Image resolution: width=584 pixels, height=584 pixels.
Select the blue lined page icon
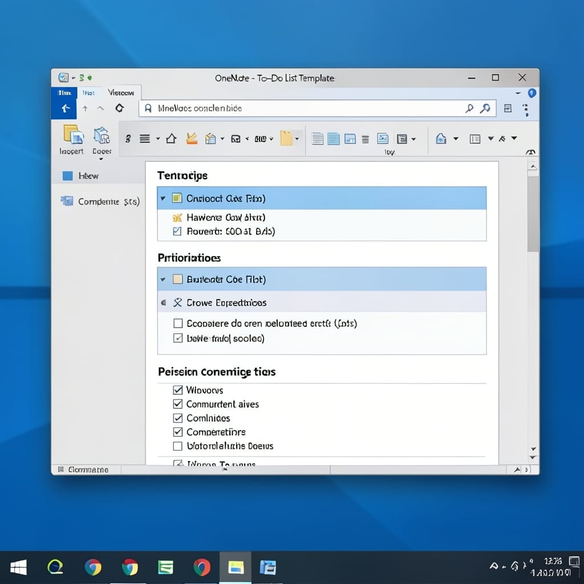click(x=333, y=139)
